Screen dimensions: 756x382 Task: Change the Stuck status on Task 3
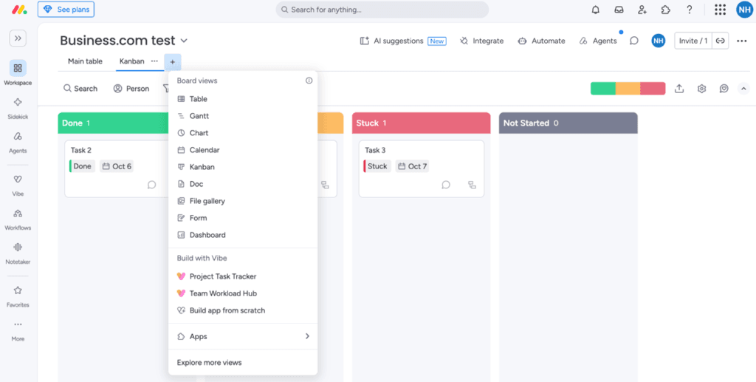(x=377, y=166)
